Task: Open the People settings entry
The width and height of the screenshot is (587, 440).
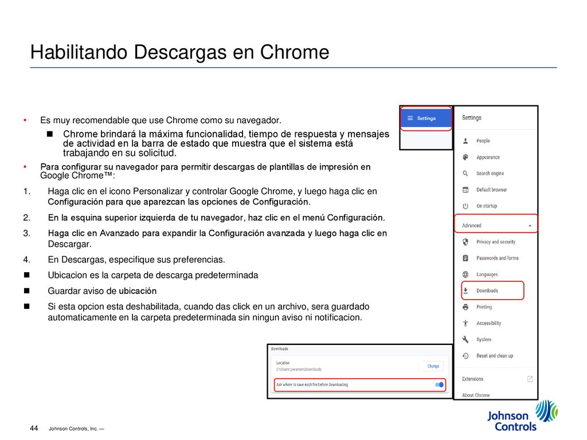Action: (483, 141)
